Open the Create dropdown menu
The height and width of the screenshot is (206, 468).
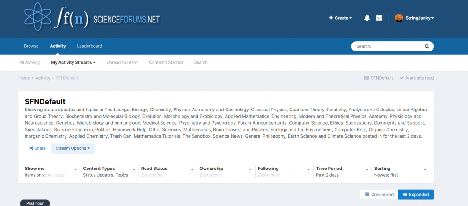coord(341,18)
